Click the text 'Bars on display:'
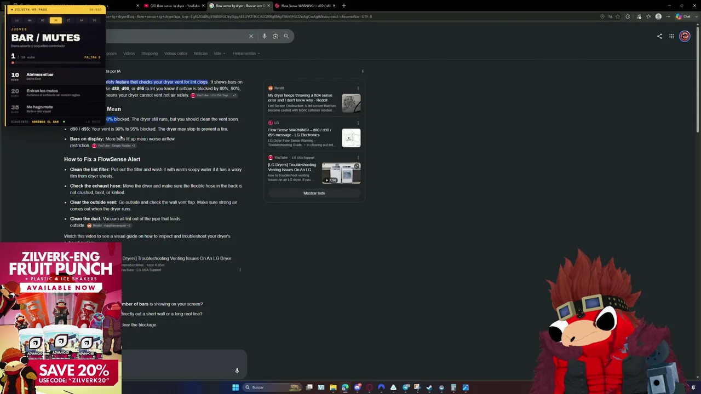The width and height of the screenshot is (701, 394). pos(87,139)
